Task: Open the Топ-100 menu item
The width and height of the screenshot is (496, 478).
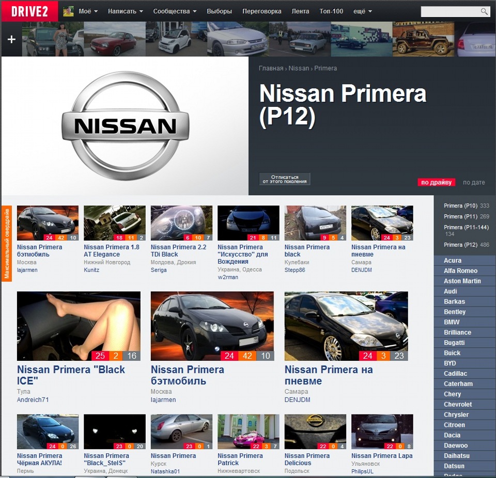Action: 331,11
